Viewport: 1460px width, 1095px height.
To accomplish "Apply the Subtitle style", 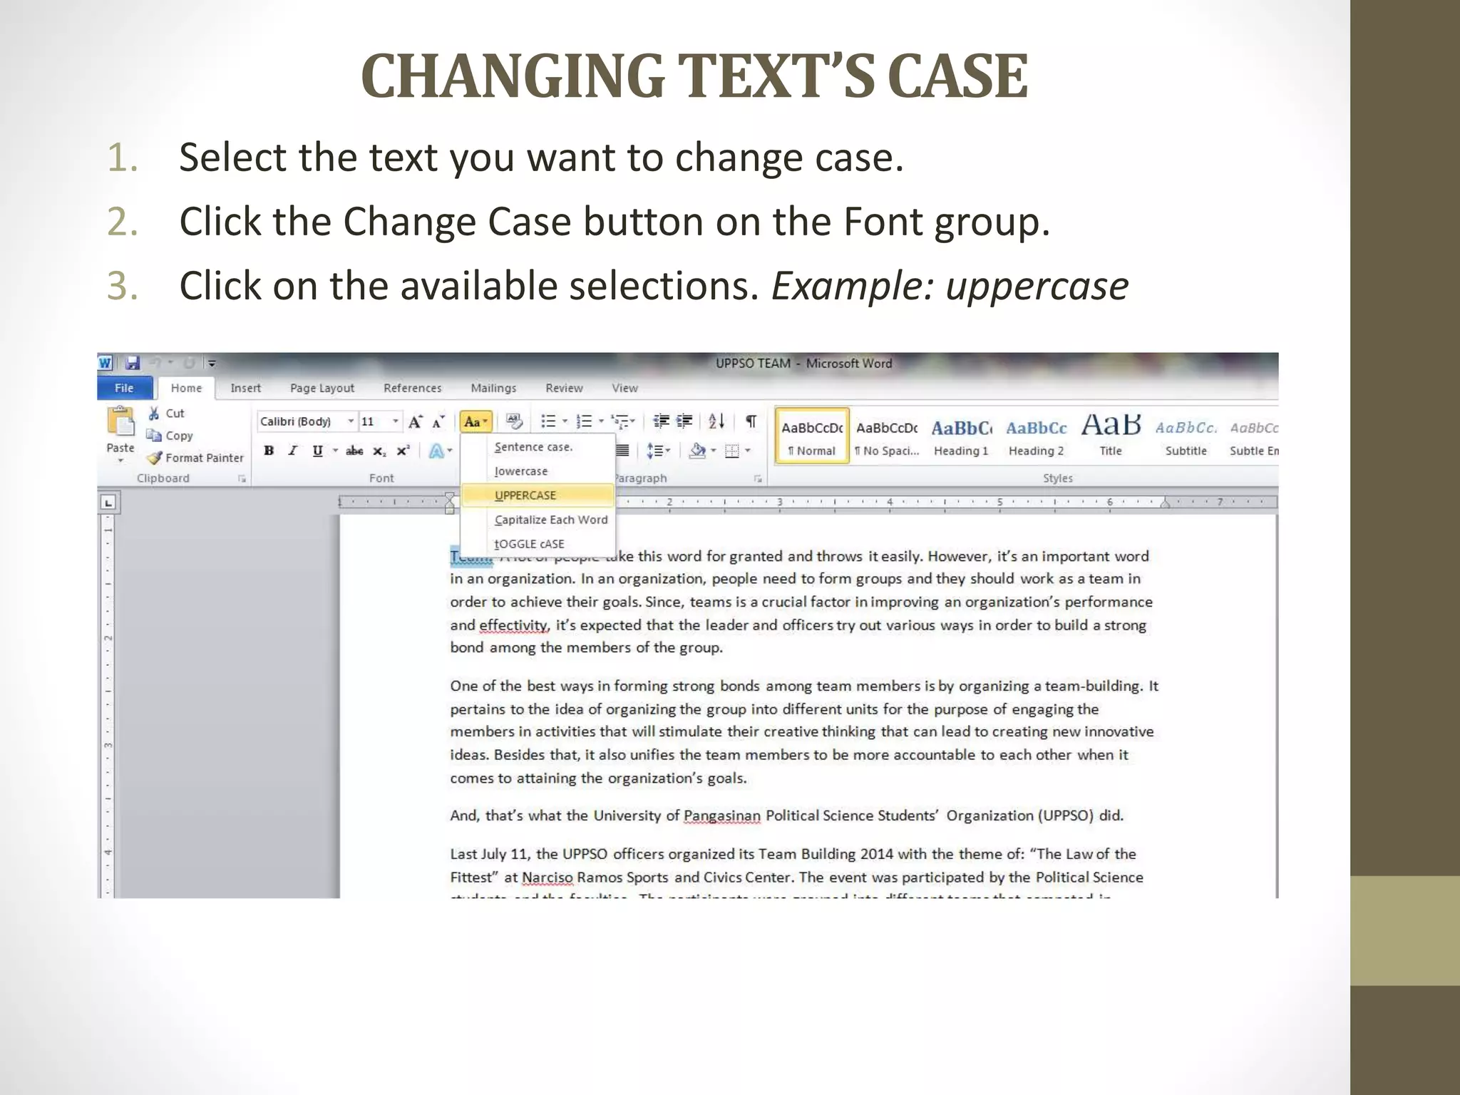I will (x=1186, y=436).
